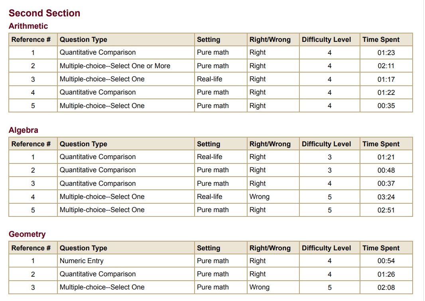This screenshot has height=301, width=425.
Task: Click 'Quantitative Comparison' in Arithmetic row 4
Action: click(98, 92)
